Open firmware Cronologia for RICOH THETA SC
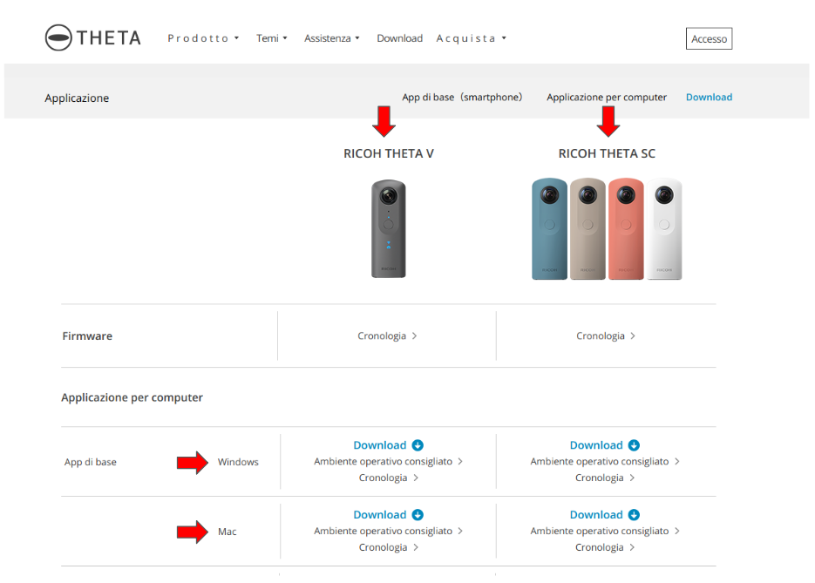Image resolution: width=815 pixels, height=583 pixels. pyautogui.click(x=606, y=336)
